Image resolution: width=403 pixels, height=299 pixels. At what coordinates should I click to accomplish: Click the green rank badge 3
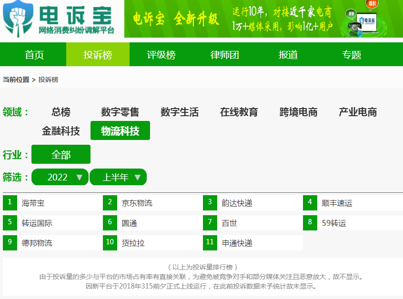click(210, 203)
